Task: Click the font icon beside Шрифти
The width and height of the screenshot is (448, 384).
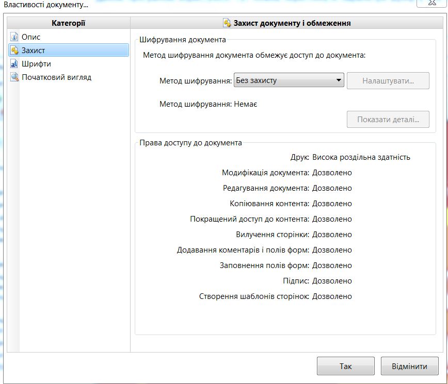Action: pyautogui.click(x=14, y=64)
